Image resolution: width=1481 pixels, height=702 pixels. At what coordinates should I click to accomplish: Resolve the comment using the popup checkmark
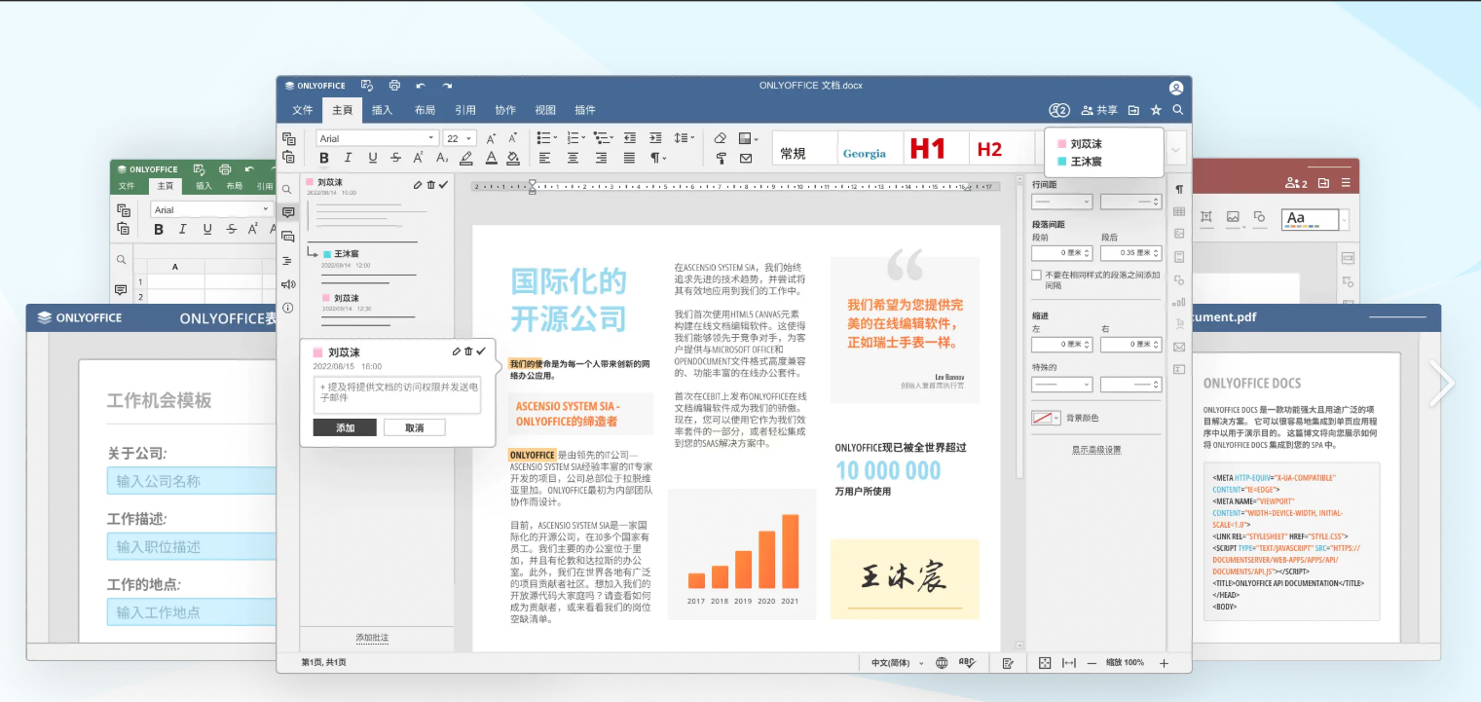[x=481, y=351]
